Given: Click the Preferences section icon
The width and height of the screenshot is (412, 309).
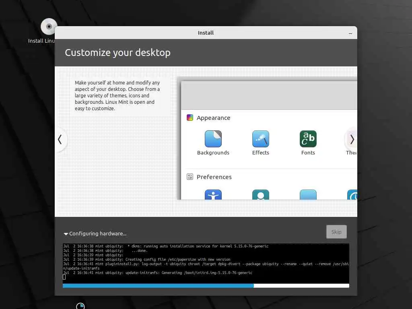Looking at the screenshot, I should click(x=190, y=177).
